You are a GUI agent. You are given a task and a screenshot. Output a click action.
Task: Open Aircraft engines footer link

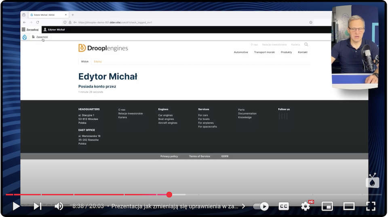pyautogui.click(x=168, y=123)
